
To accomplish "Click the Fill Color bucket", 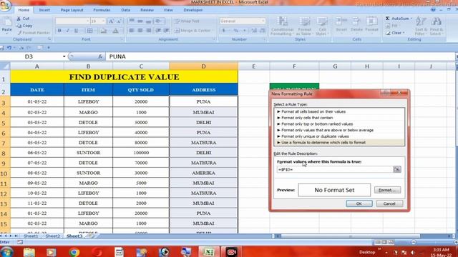I will point(103,31).
